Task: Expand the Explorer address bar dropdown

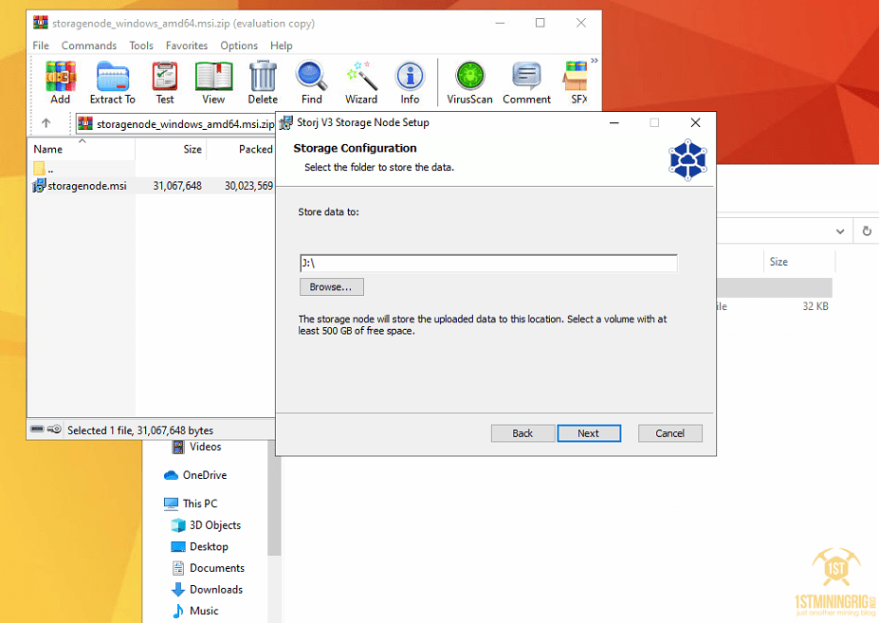Action: [x=840, y=231]
